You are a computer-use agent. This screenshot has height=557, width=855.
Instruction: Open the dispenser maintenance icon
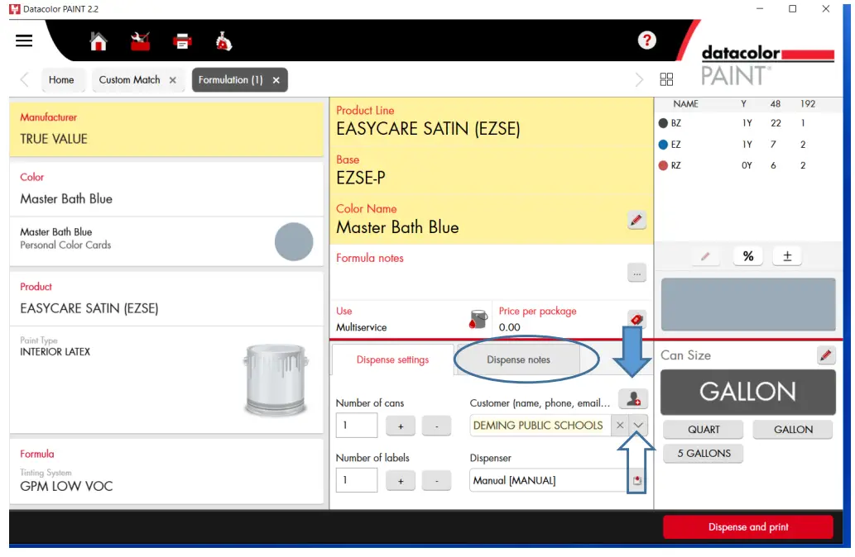point(223,40)
